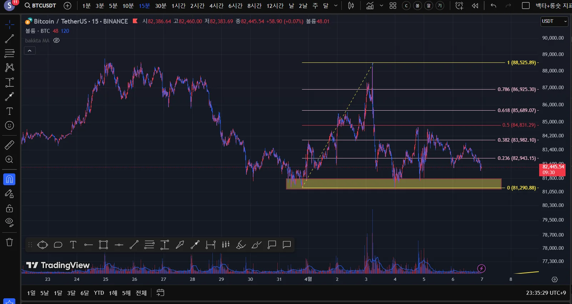572x304 pixels.
Task: Click the yellow highlighted support zone rectangle
Action: pyautogui.click(x=393, y=184)
